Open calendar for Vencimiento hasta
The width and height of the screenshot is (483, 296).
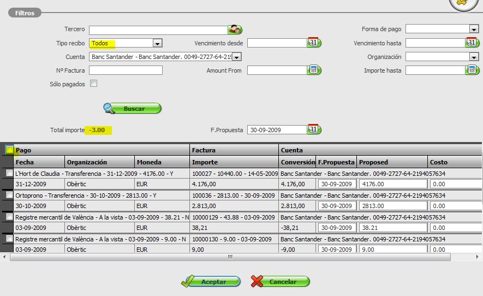point(472,43)
